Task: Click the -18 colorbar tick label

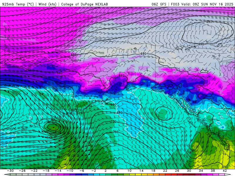Action: tap(46, 171)
